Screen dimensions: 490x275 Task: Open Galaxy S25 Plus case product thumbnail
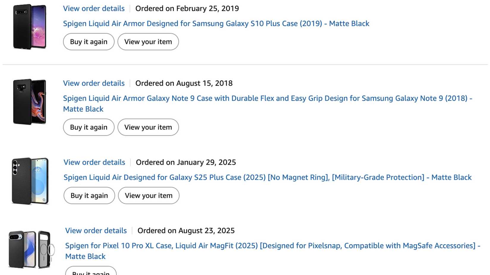30,181
